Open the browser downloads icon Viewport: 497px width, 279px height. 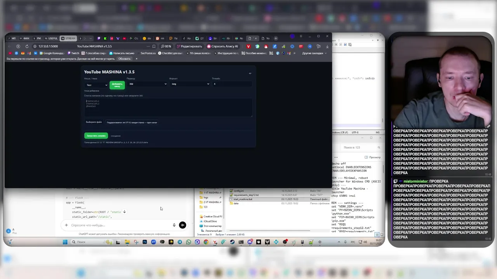tap(327, 46)
